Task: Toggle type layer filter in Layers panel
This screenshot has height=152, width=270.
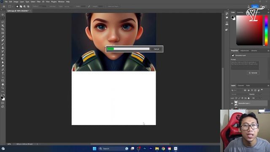Action: [x=252, y=90]
